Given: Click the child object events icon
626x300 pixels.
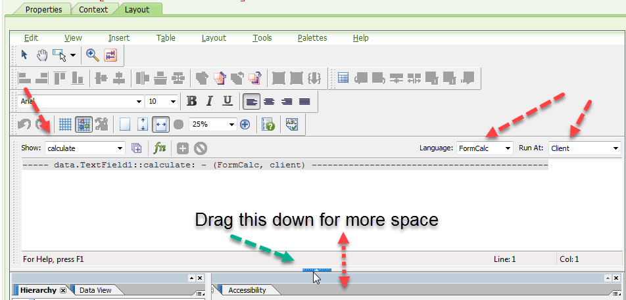Looking at the screenshot, I should tap(137, 148).
